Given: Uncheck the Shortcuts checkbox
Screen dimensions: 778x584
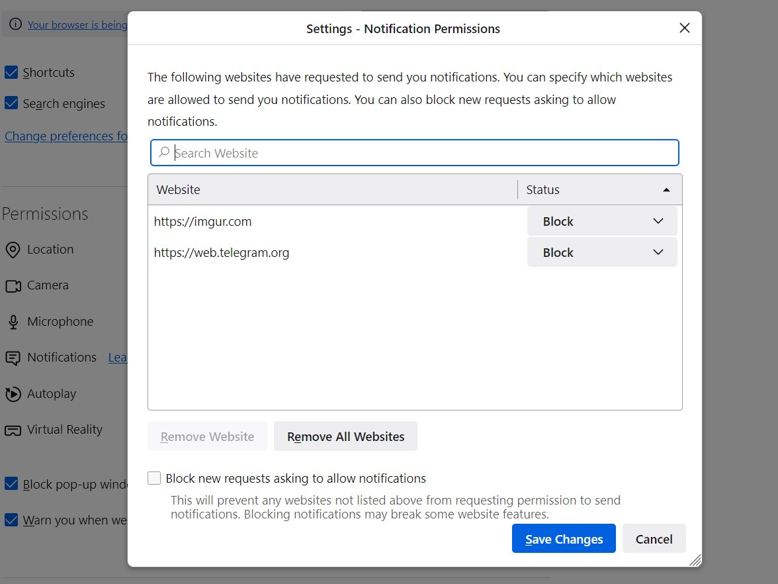Looking at the screenshot, I should coord(11,72).
